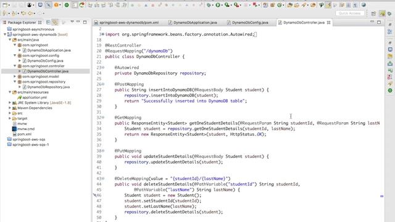Click the New Java Class green G icon

click(279, 5)
